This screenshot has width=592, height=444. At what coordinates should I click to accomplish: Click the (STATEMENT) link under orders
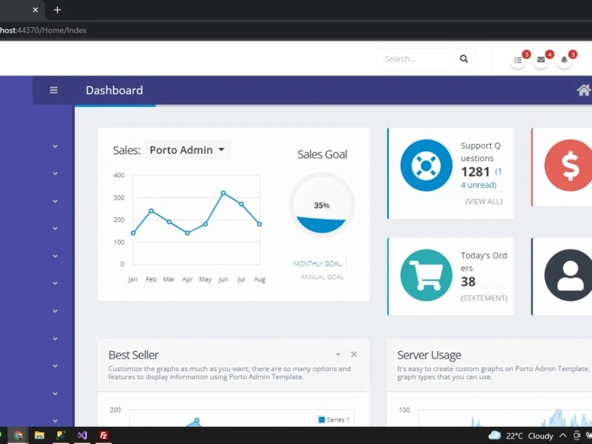[x=484, y=298]
